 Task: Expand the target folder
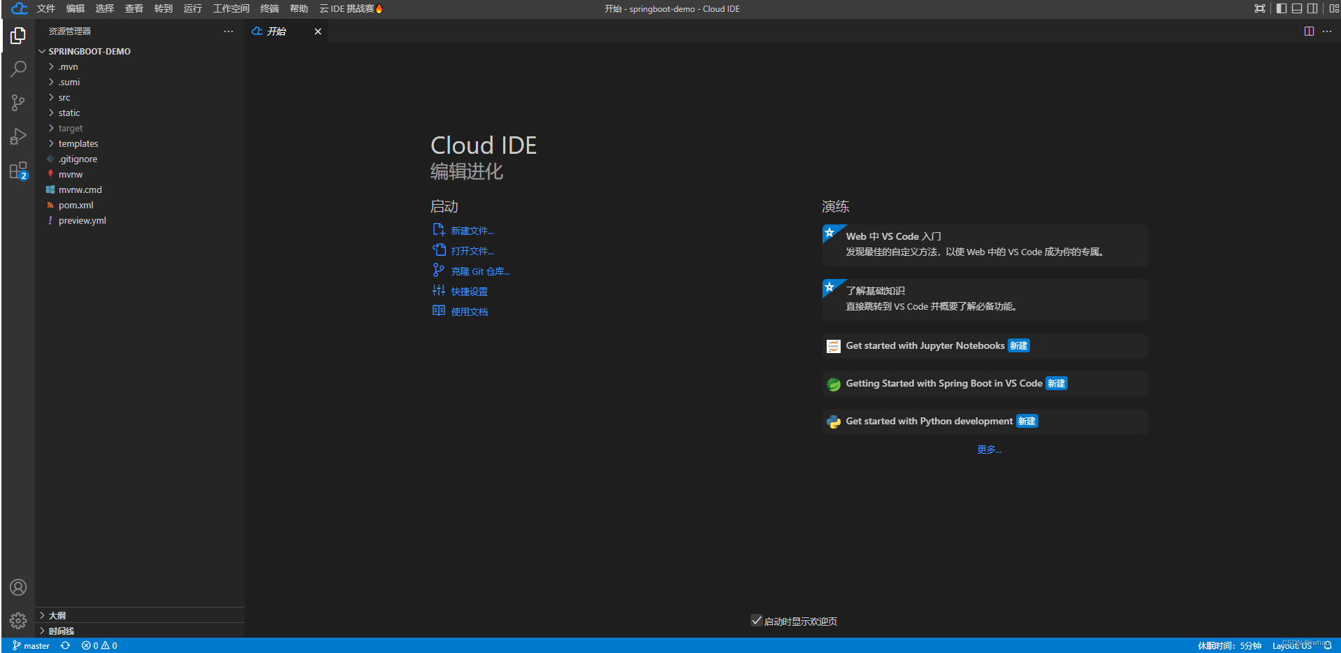pos(140,128)
